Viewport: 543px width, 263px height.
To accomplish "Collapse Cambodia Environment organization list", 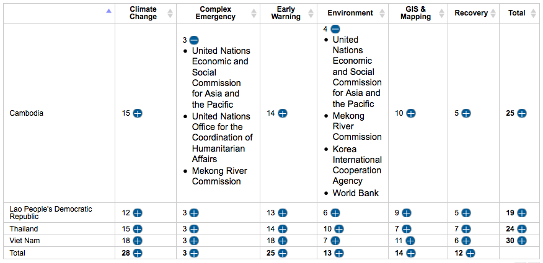I will [335, 29].
